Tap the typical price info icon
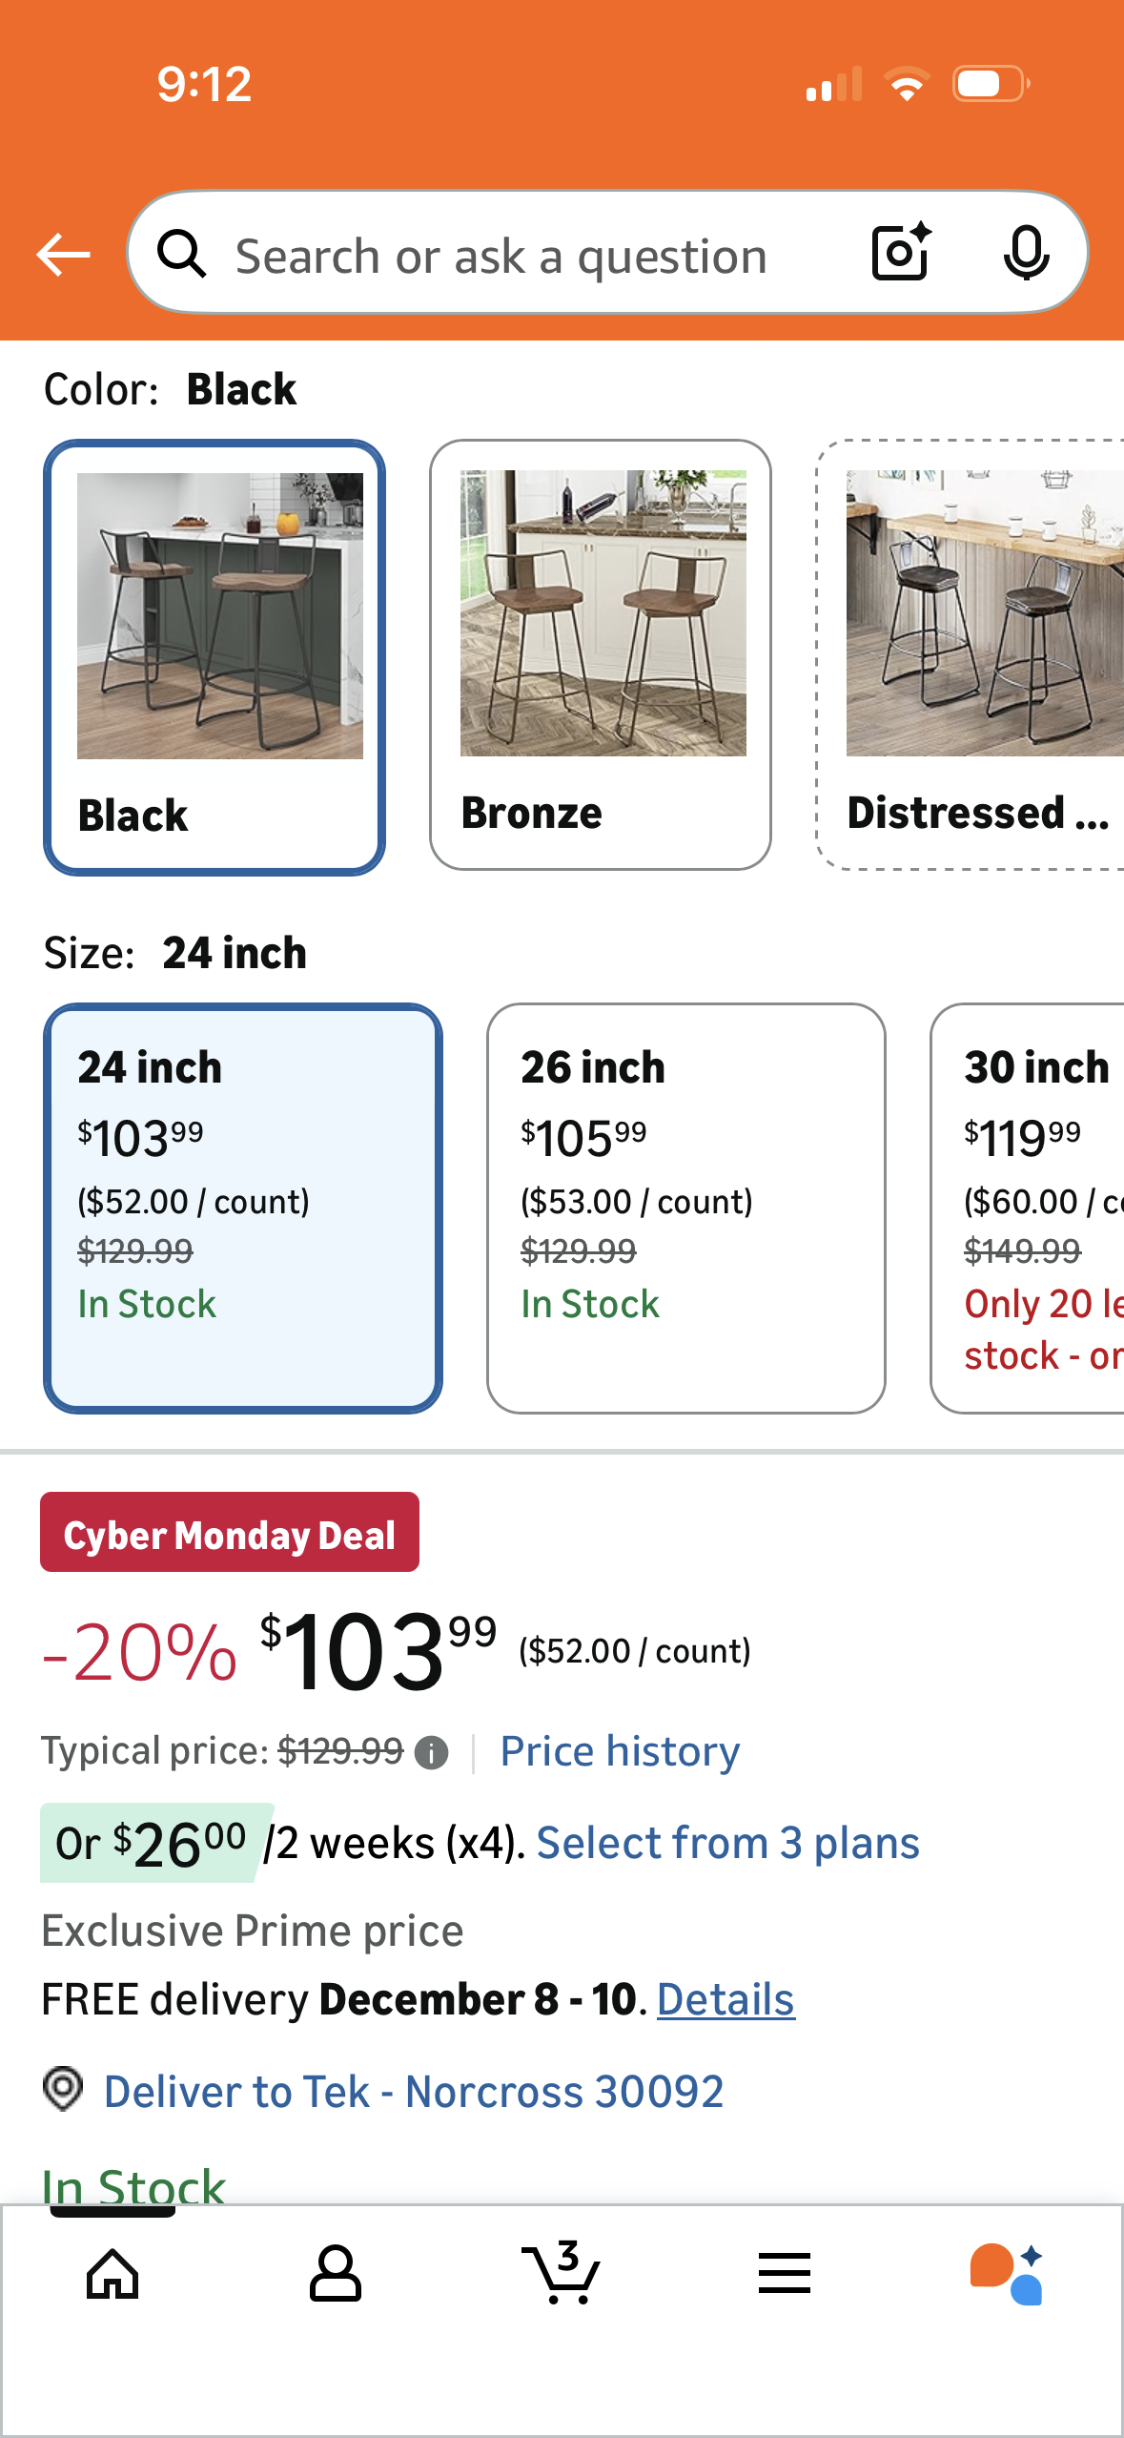This screenshot has width=1124, height=2438. coord(432,1753)
